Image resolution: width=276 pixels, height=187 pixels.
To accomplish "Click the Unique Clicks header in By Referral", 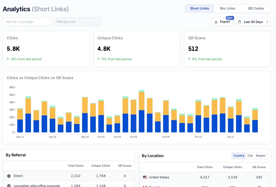I will [101, 166].
